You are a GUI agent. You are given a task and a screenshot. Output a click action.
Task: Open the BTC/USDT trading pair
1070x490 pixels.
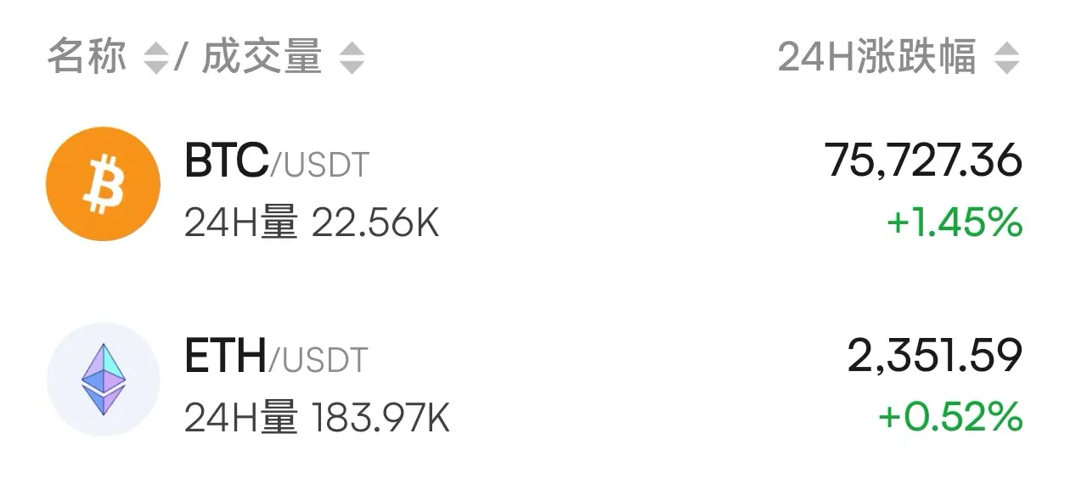535,184
